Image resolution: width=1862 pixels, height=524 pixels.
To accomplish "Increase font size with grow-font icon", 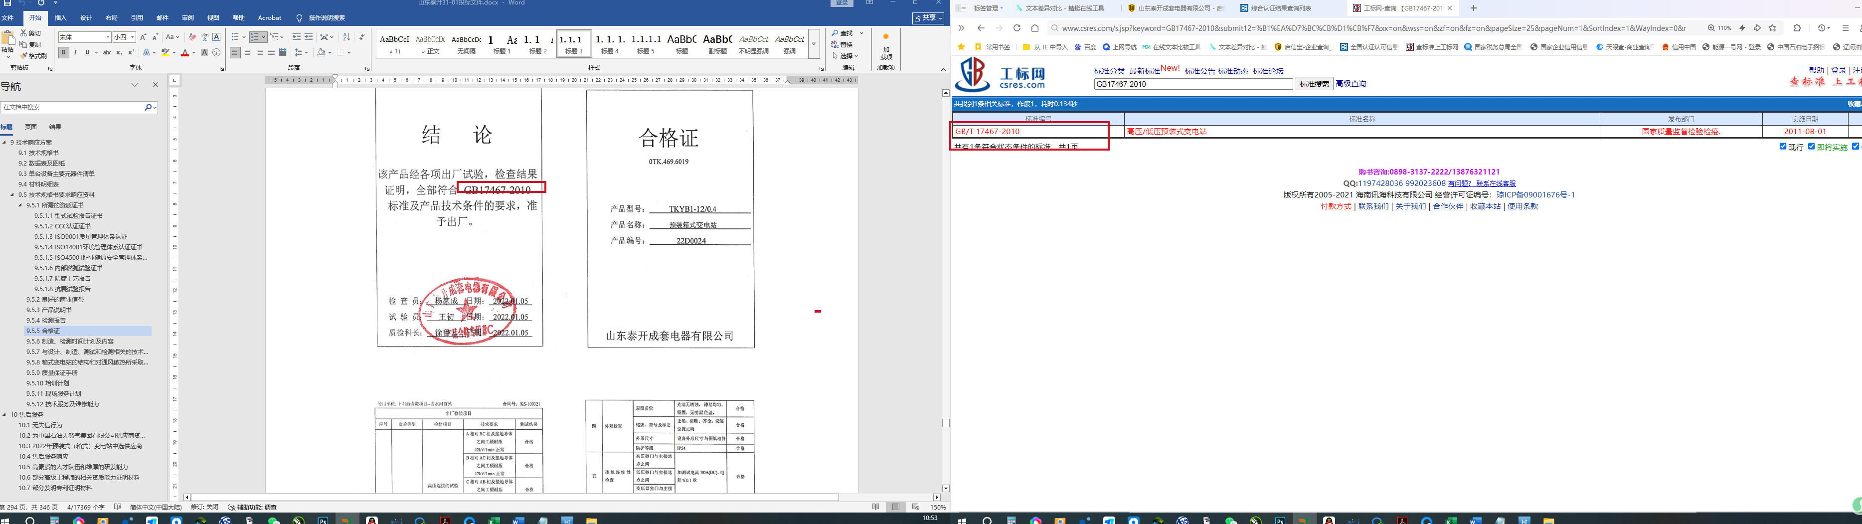I will (x=143, y=37).
